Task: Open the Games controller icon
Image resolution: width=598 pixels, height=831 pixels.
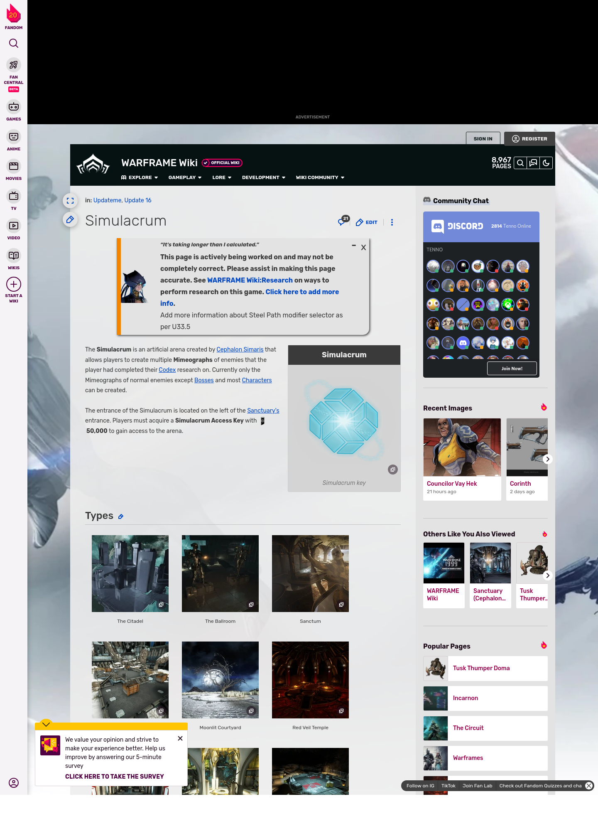Action: pos(14,107)
